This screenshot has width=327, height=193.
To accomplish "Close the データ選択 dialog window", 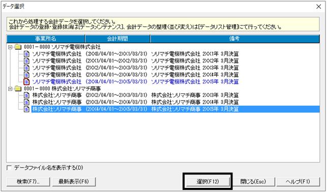I will [319, 7].
